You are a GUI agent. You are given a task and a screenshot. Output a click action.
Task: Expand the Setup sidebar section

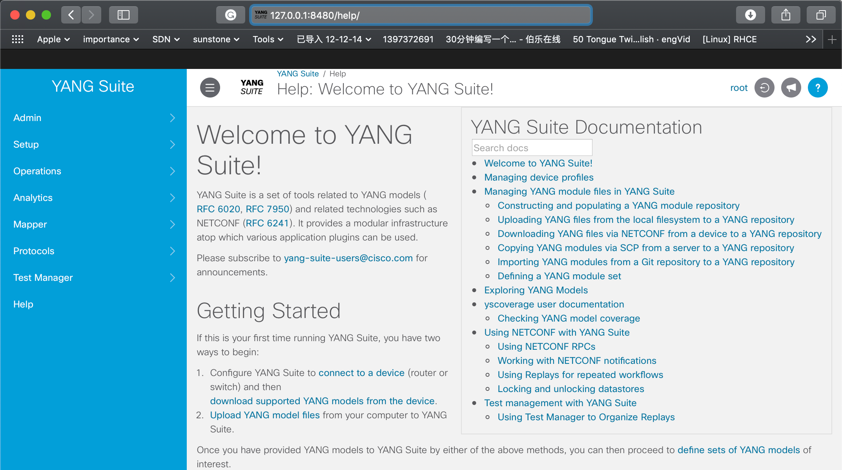(x=93, y=145)
